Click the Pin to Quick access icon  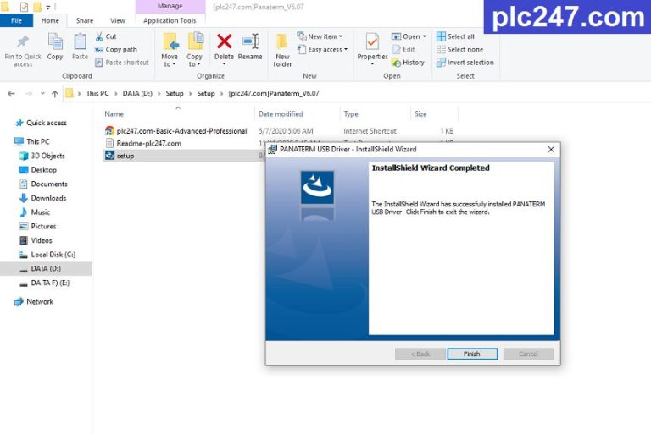pos(23,41)
